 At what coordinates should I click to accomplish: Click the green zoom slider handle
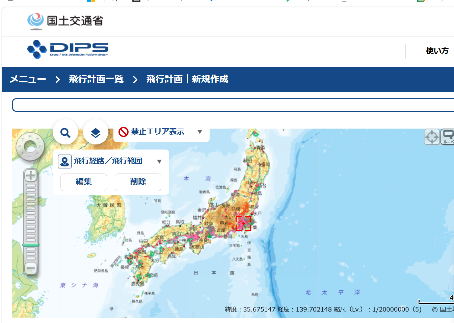(x=31, y=245)
